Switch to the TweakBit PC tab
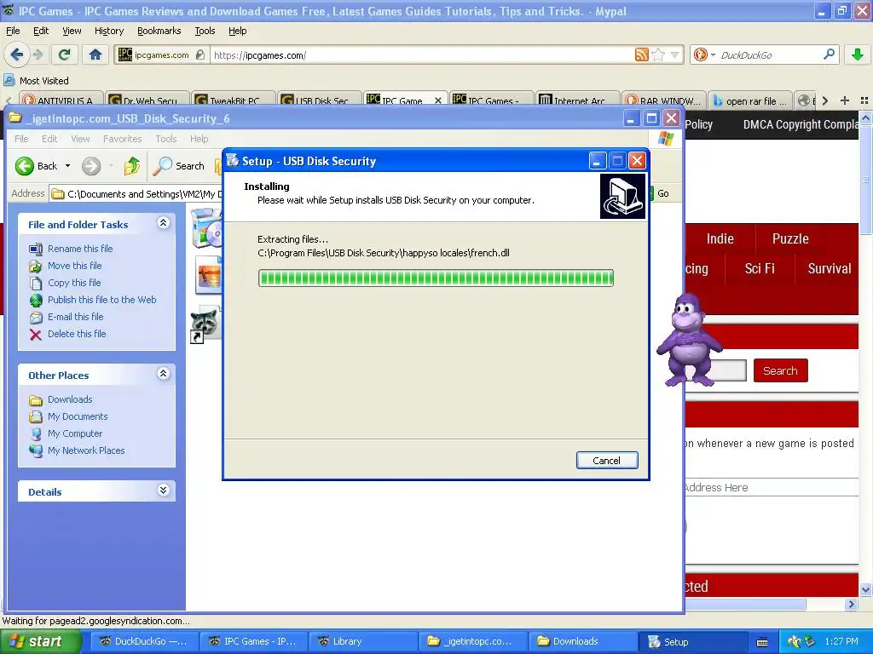Image resolution: width=873 pixels, height=654 pixels. coord(233,100)
